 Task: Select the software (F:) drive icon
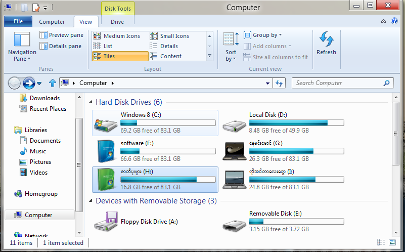coord(106,151)
